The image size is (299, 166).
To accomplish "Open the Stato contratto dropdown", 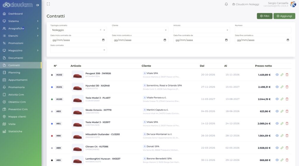I will tap(79, 50).
